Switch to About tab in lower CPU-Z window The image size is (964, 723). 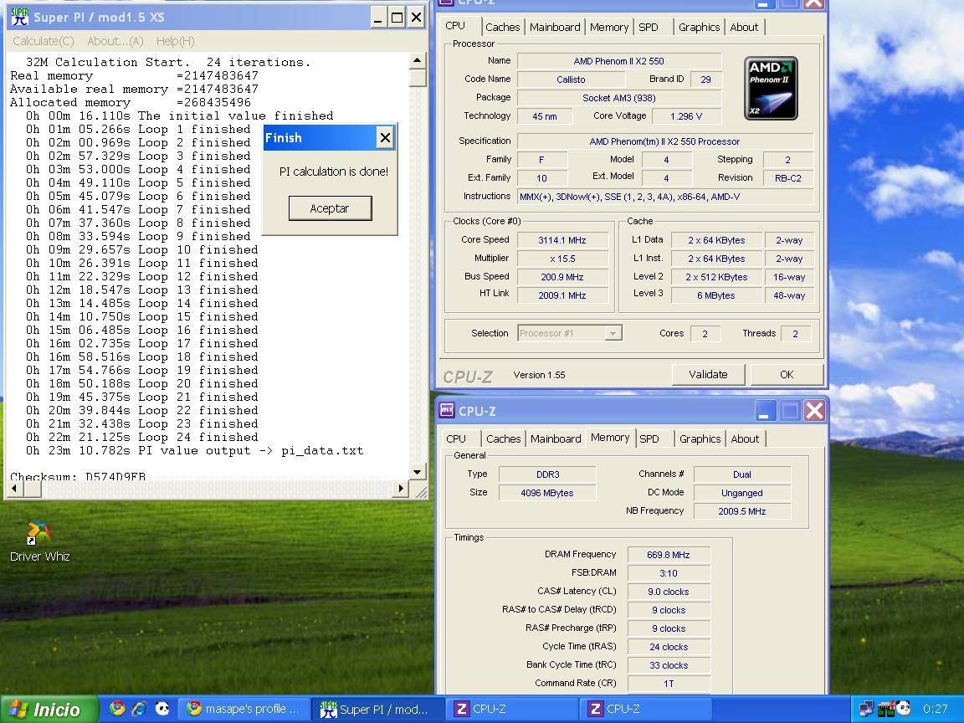click(x=745, y=439)
